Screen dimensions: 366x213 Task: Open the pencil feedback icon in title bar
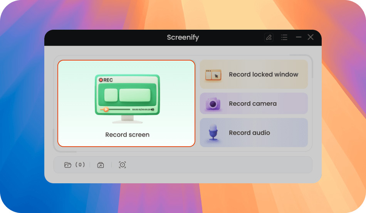click(269, 37)
